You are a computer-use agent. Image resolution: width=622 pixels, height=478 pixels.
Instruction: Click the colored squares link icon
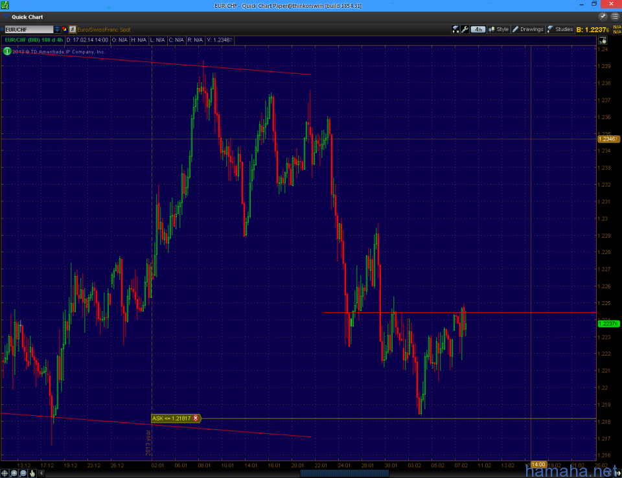64,29
